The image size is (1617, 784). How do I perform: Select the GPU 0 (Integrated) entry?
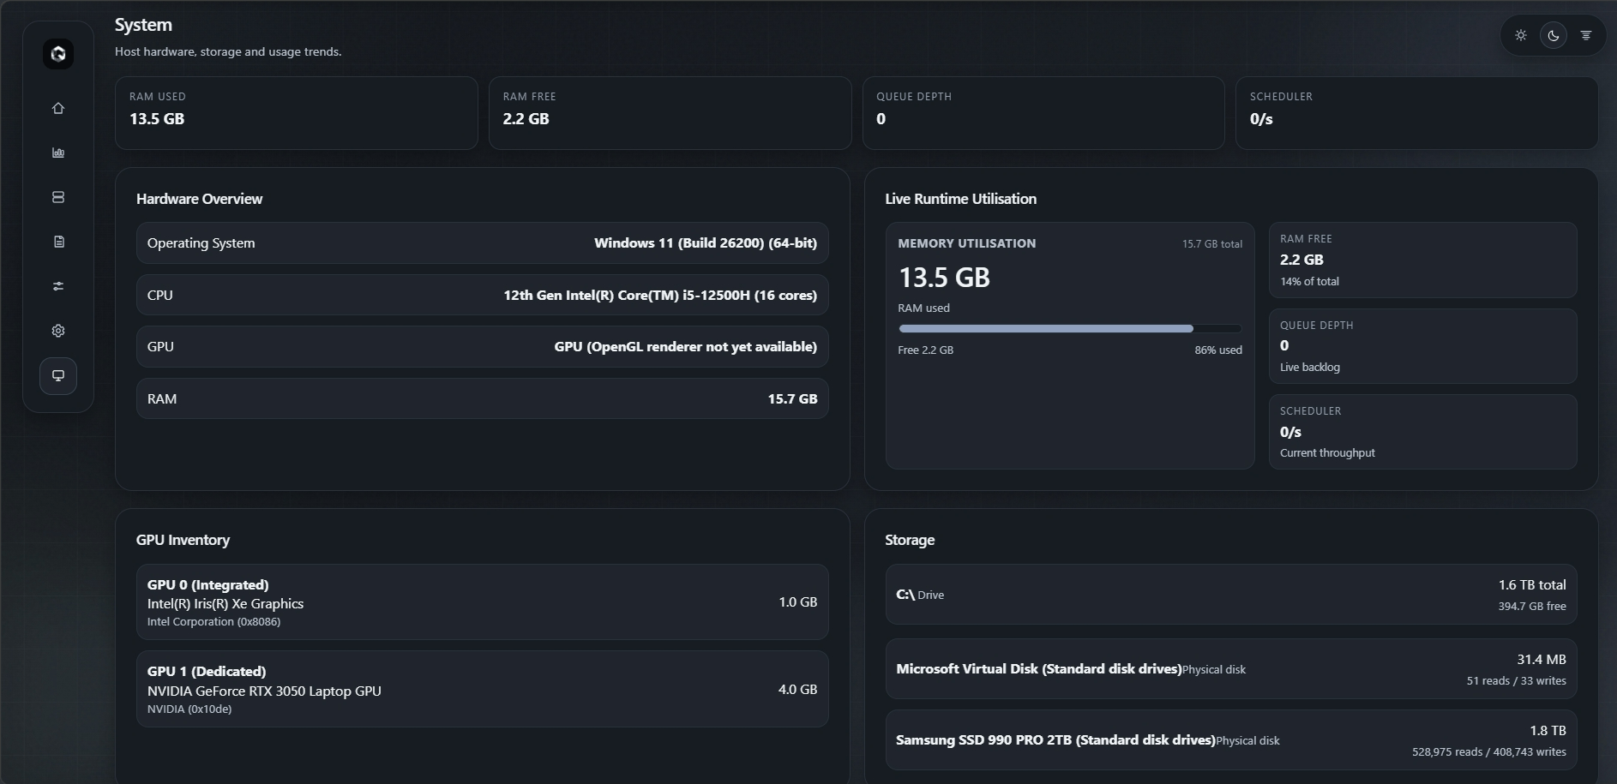click(483, 602)
